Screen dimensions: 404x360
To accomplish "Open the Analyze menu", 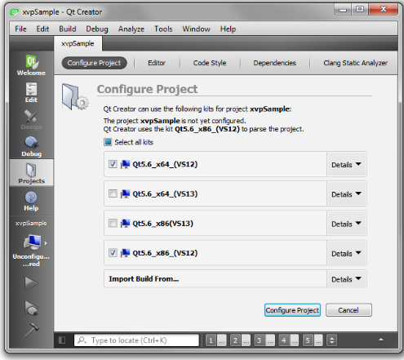I will click(x=131, y=29).
